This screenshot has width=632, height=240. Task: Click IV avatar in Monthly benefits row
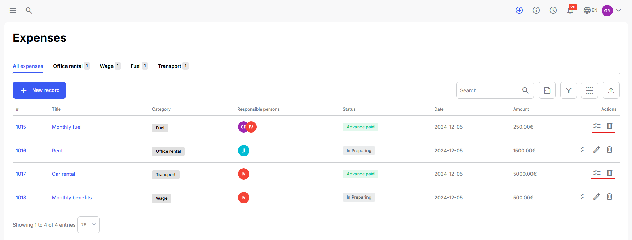[x=244, y=198]
